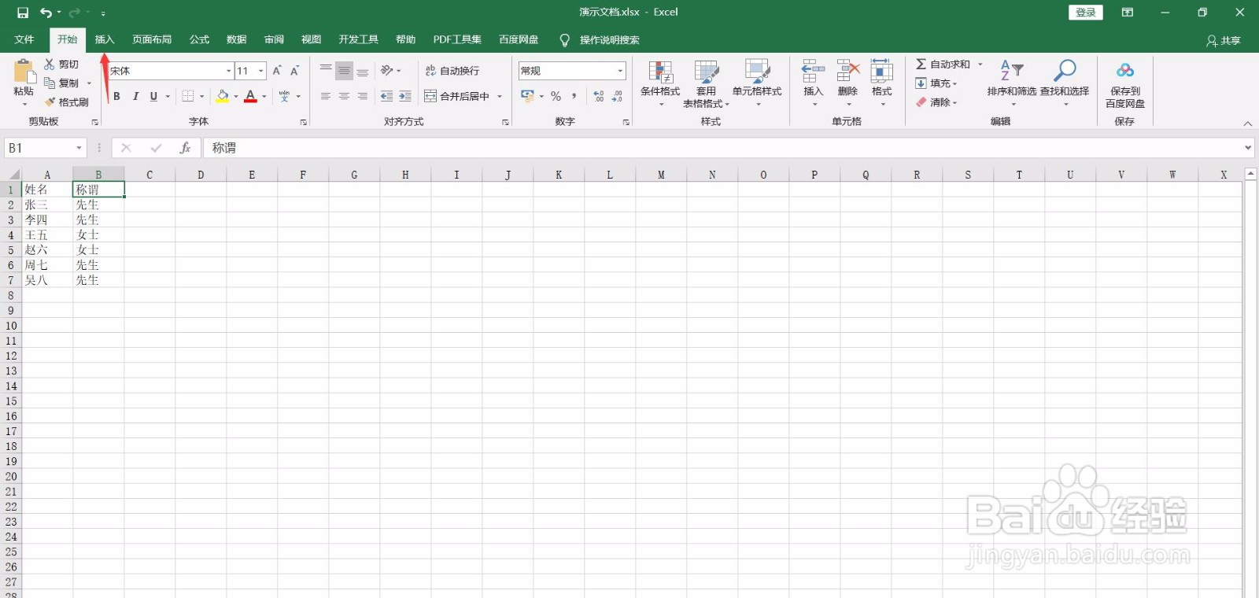Toggle Bottom Align
The image size is (1259, 598).
coord(363,71)
